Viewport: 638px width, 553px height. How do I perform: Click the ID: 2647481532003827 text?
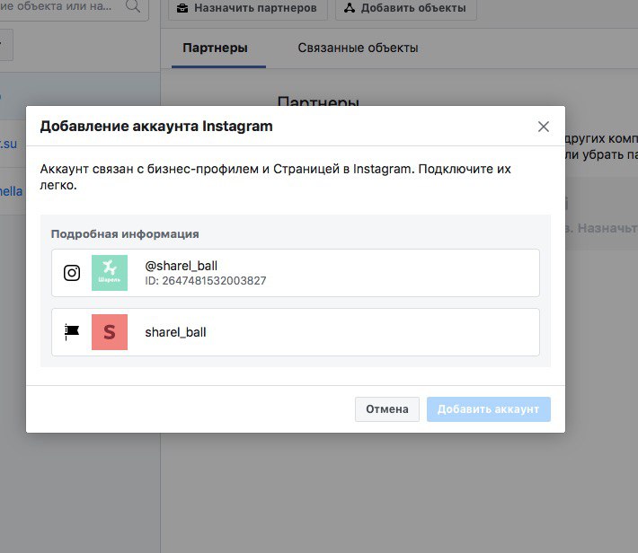click(x=206, y=281)
